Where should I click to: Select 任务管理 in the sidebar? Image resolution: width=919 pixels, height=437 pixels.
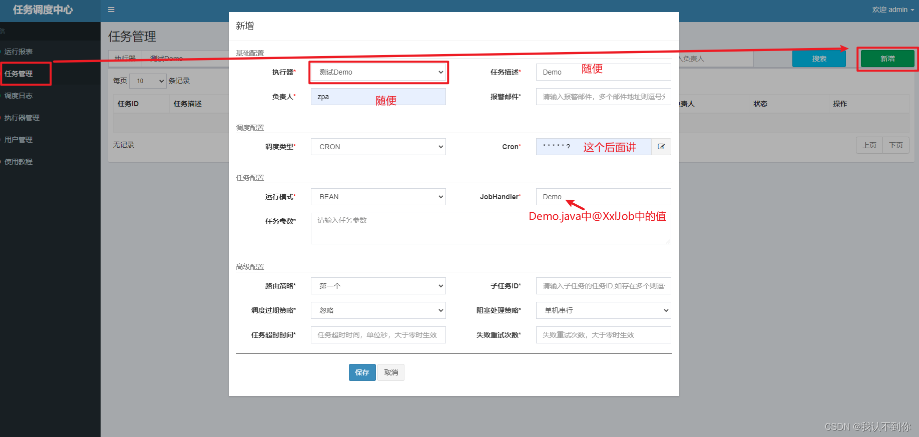[x=19, y=74]
